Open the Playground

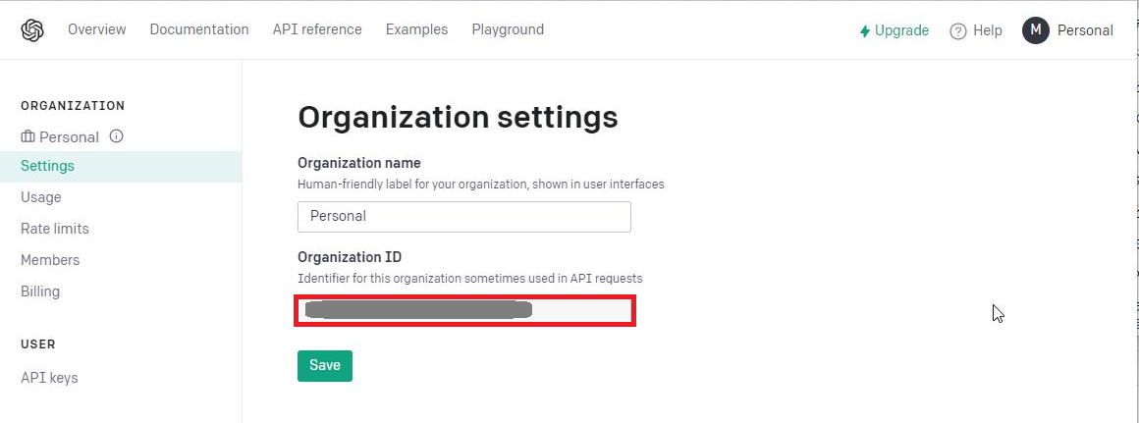[x=508, y=29]
